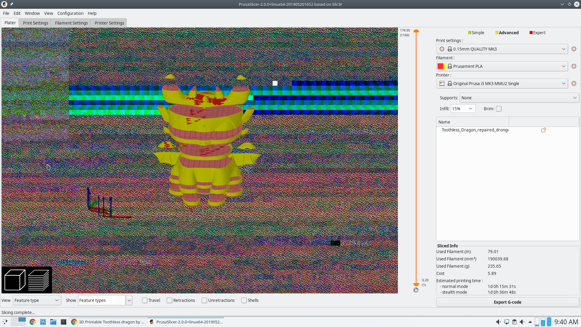Open Print settings preset dropdown
This screenshot has height=327, width=581.
[x=502, y=49]
